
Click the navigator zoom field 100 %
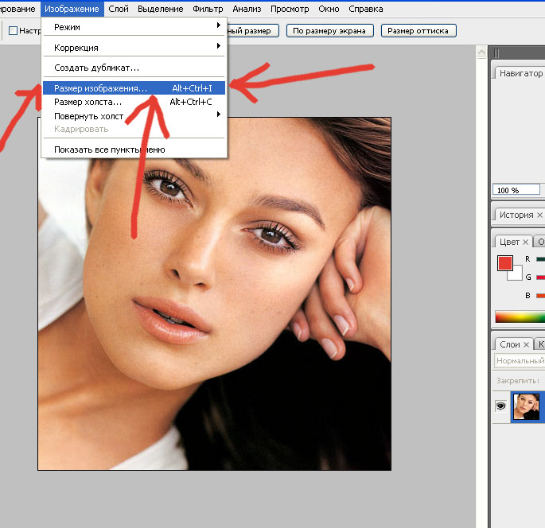[x=516, y=190]
